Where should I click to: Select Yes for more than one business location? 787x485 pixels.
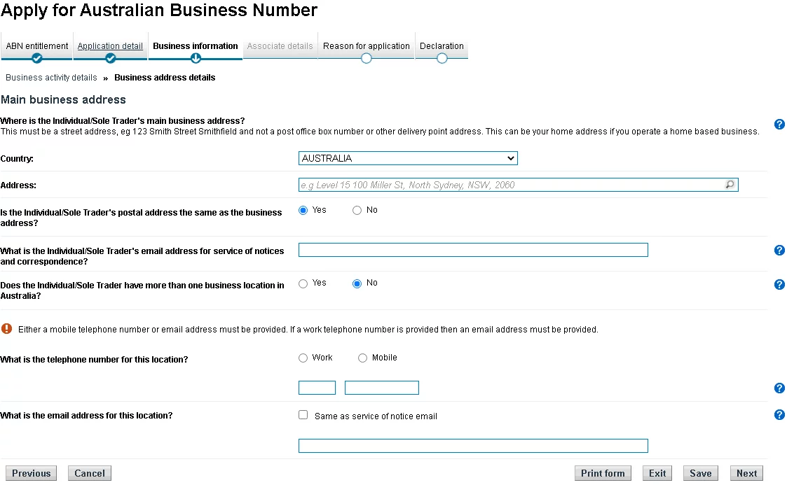click(x=302, y=283)
